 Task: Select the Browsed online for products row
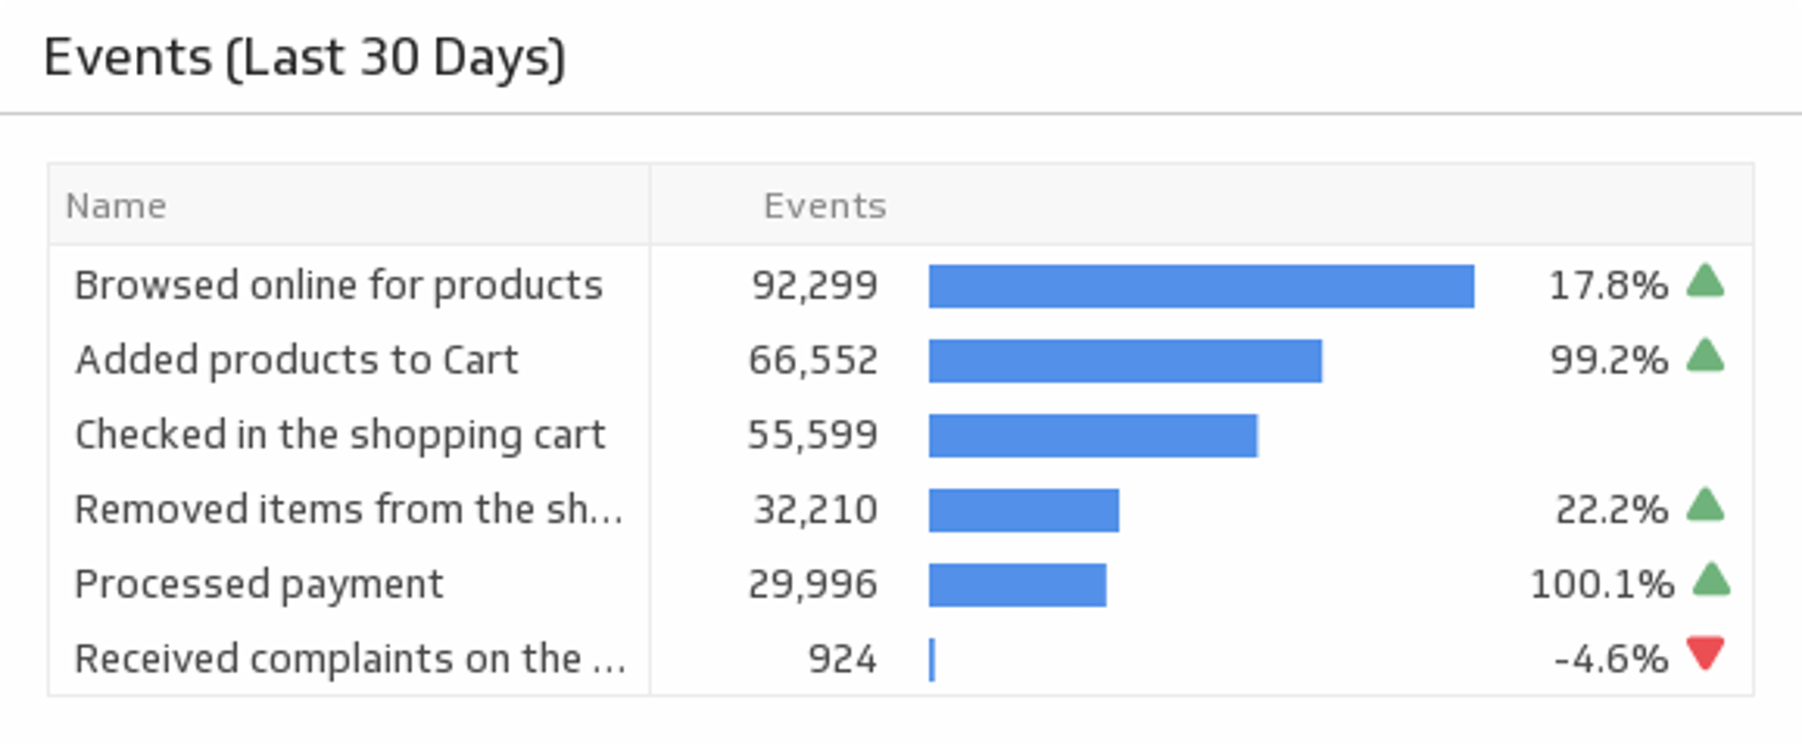point(338,285)
